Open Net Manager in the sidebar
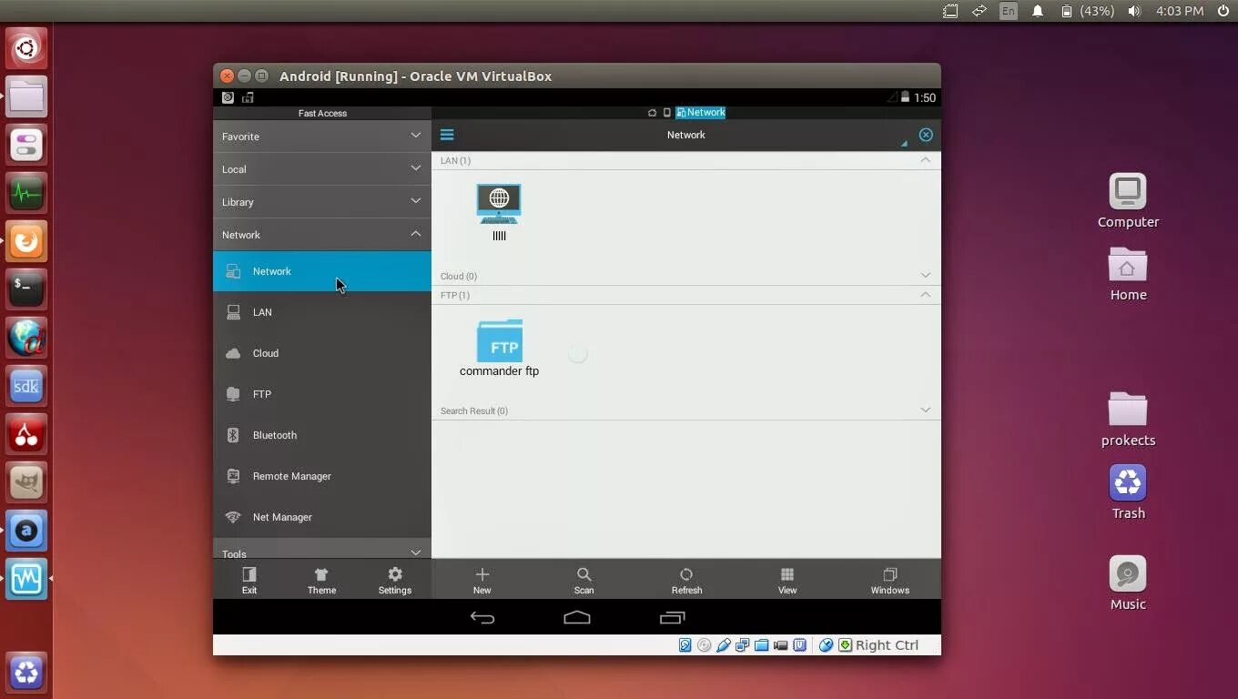The width and height of the screenshot is (1238, 699). click(x=322, y=517)
